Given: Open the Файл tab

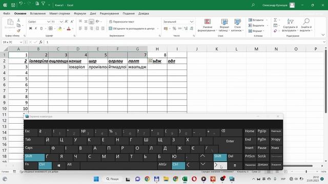Looking at the screenshot, I should (x=7, y=13).
